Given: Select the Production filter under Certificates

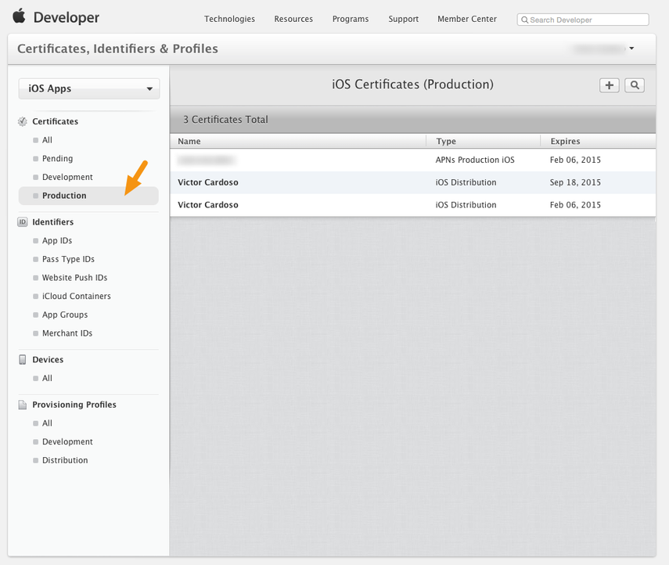Looking at the screenshot, I should click(x=63, y=196).
